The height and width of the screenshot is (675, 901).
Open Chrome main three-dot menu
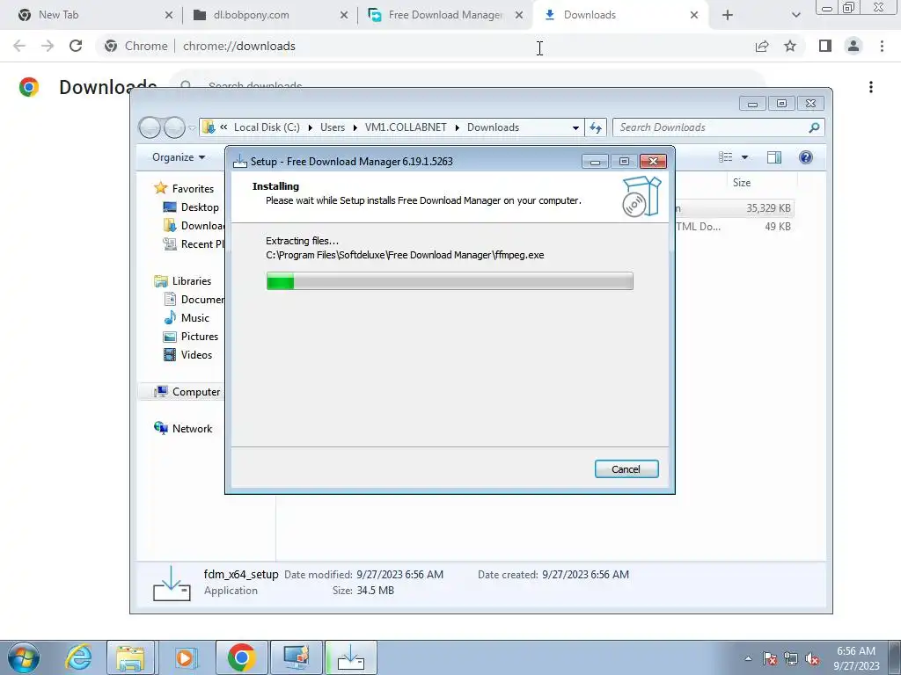pyautogui.click(x=882, y=46)
